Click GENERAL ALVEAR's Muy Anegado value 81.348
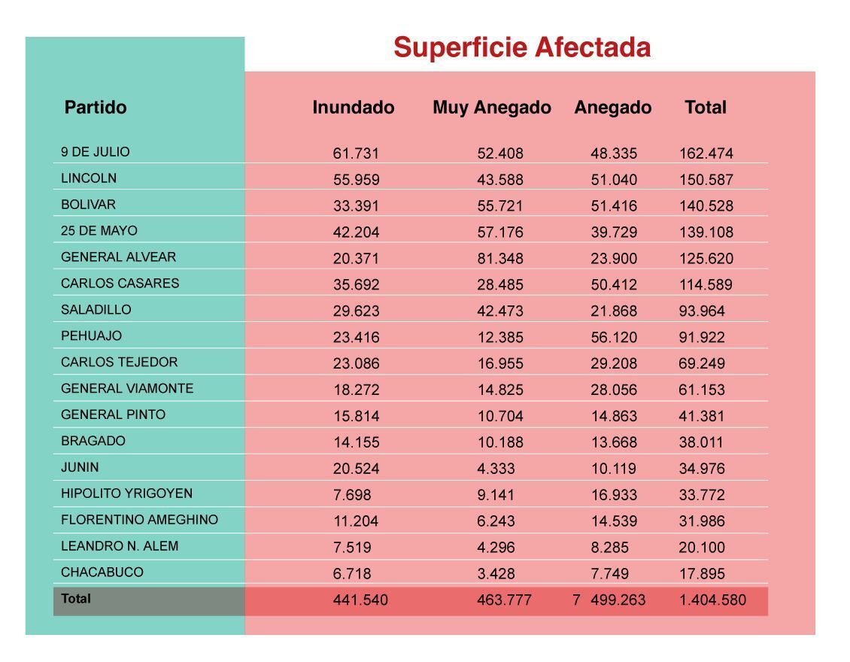 pos(499,259)
